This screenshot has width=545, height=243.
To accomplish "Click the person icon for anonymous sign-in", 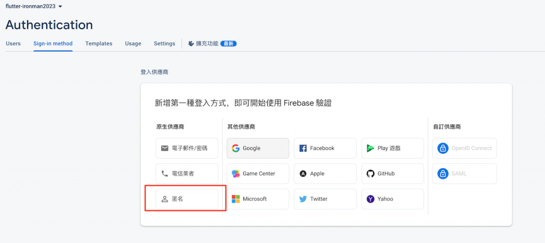I will click(x=165, y=199).
